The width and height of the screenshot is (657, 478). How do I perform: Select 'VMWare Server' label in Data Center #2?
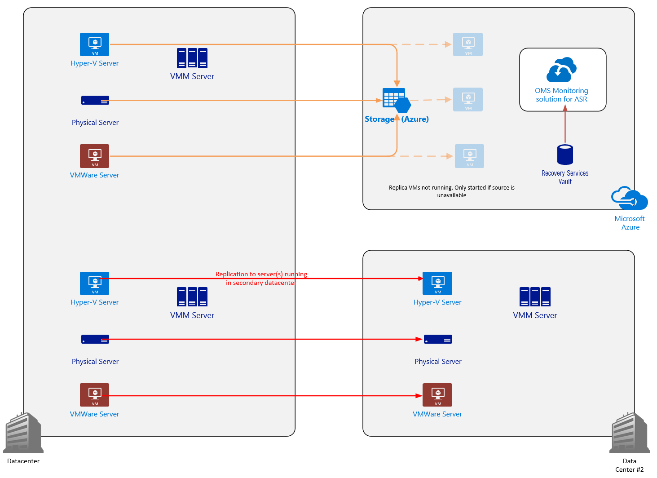tap(437, 414)
